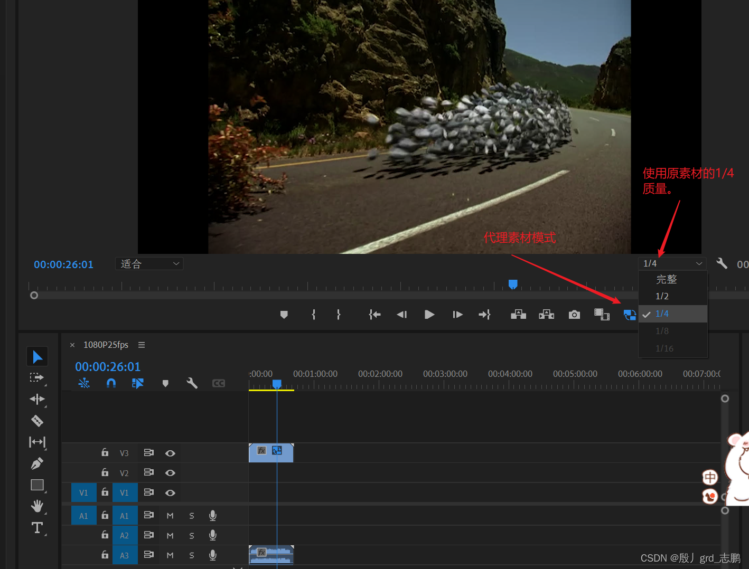The width and height of the screenshot is (749, 569).
Task: Mute audio track A1
Action: coord(170,516)
